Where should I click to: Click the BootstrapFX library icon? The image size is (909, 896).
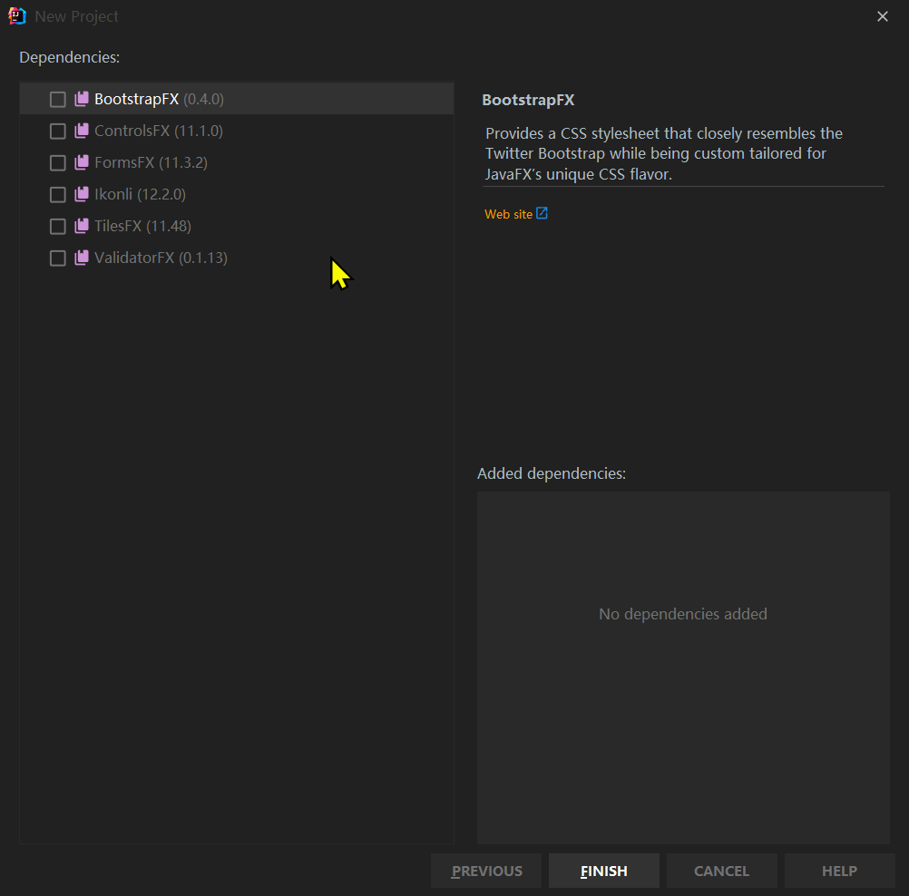pyautogui.click(x=82, y=99)
